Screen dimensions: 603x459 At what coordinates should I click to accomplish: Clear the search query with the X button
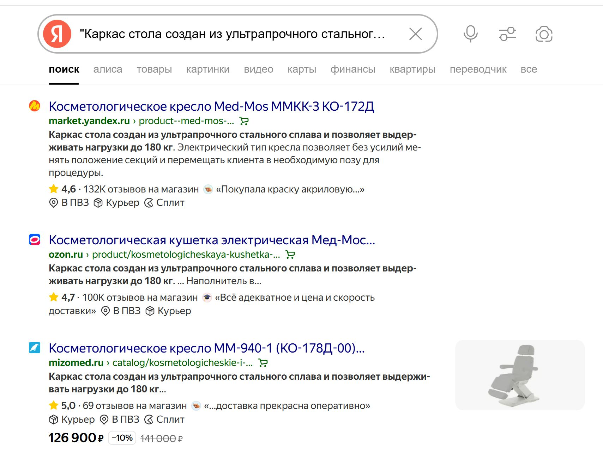tap(416, 33)
